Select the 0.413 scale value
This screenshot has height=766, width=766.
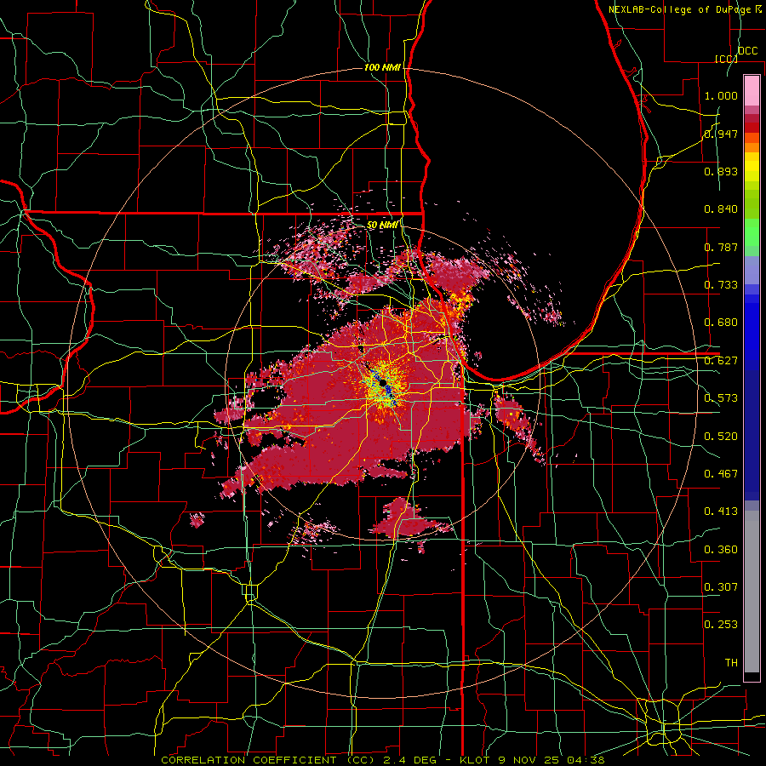(x=721, y=512)
